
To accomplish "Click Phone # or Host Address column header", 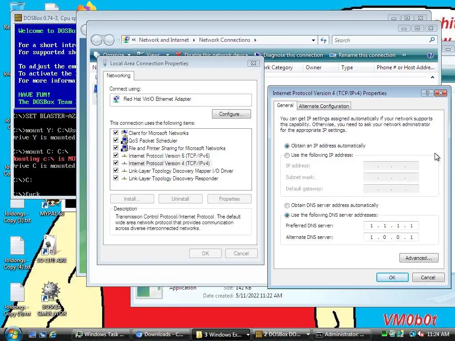I will point(405,67).
